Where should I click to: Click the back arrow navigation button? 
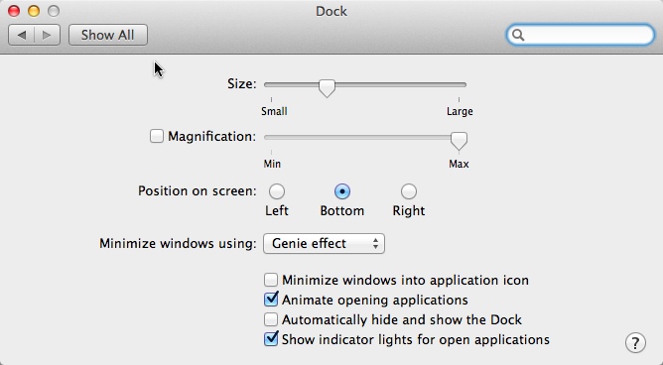[x=22, y=35]
